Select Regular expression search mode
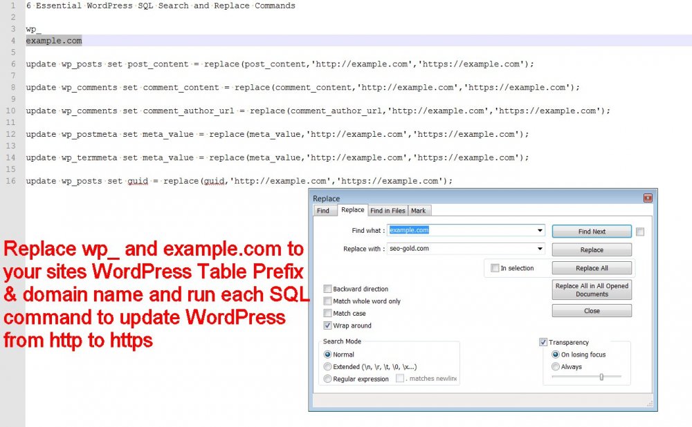 (327, 379)
